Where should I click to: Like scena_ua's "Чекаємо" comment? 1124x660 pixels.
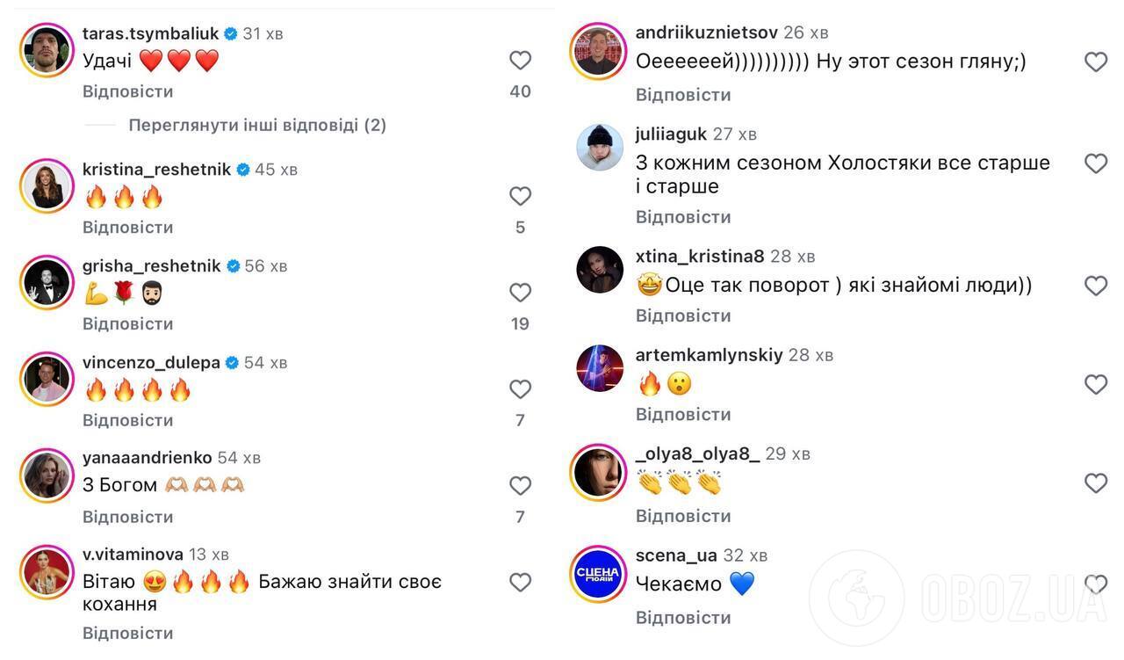[1095, 583]
